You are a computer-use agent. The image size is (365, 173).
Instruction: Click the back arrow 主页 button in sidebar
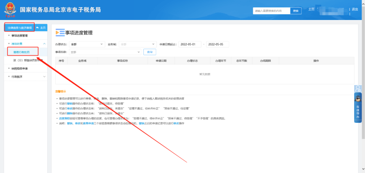(41, 27)
